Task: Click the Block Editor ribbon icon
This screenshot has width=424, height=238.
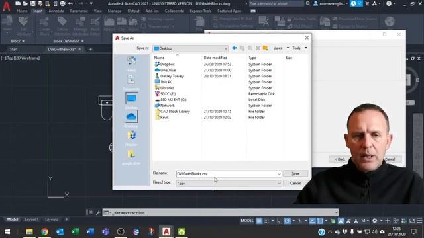Action: (x=95, y=26)
